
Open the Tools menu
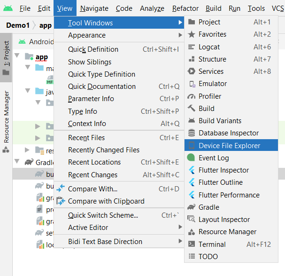[x=256, y=8]
